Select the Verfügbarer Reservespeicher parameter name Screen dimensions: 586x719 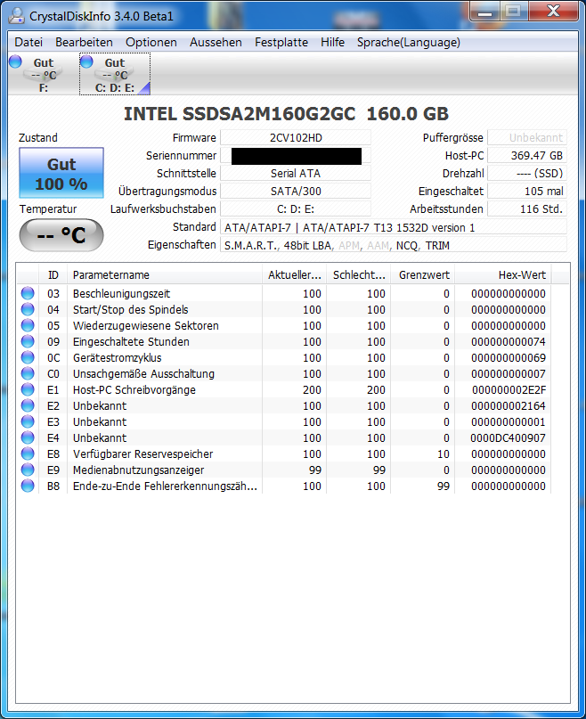point(143,454)
